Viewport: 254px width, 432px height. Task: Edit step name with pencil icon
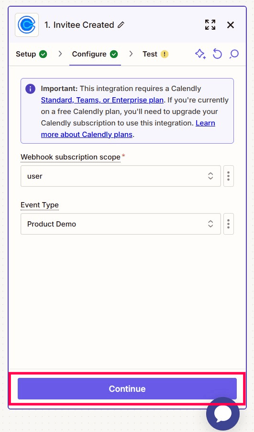(121, 25)
